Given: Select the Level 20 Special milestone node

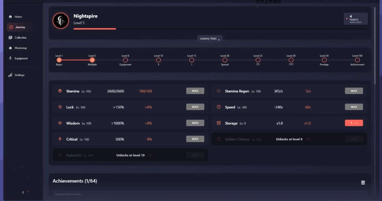Looking at the screenshot, I should (x=225, y=60).
